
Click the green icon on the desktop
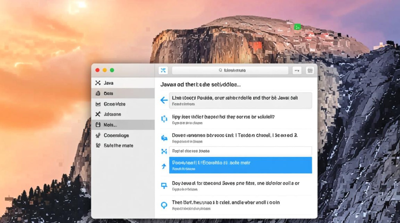(x=297, y=27)
